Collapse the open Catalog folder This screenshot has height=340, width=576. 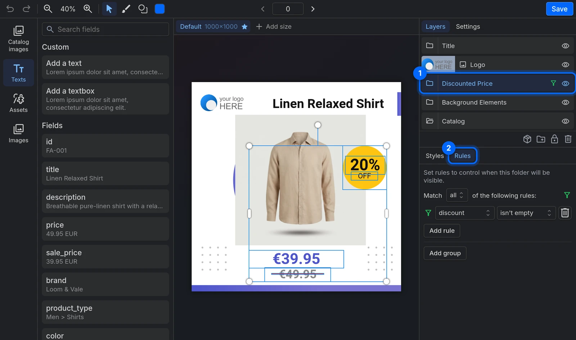pos(429,121)
